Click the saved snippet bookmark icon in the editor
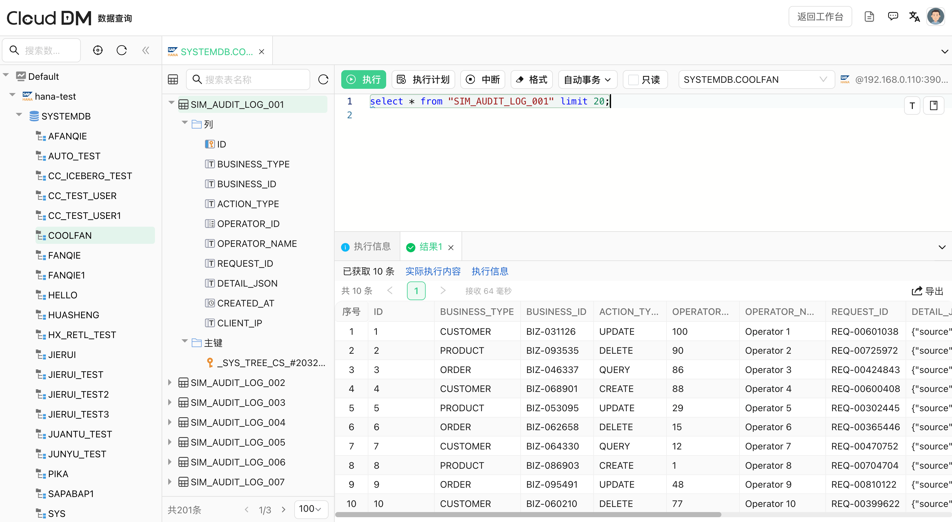 click(934, 106)
